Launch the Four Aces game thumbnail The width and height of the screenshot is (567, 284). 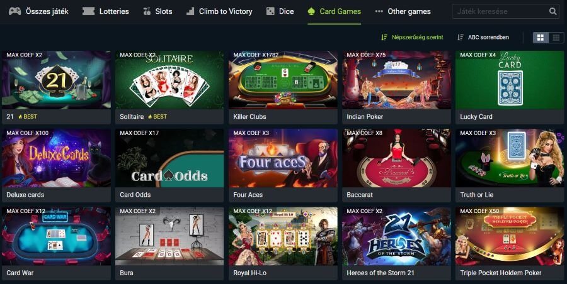(x=283, y=158)
